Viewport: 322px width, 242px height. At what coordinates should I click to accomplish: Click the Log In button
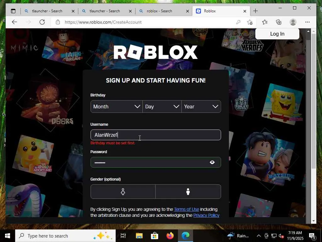[277, 34]
